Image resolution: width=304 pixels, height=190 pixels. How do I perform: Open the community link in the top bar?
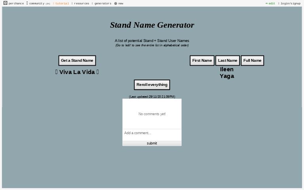point(38,3)
